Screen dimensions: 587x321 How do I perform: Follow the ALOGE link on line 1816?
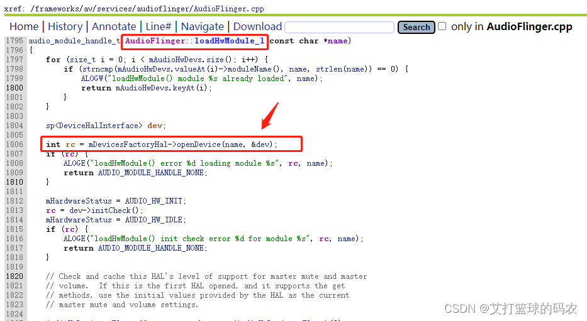point(74,239)
